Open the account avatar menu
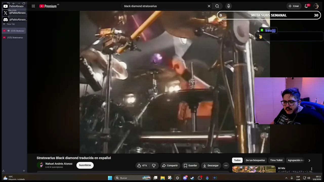Image resolution: width=324 pixels, height=182 pixels. click(x=316, y=6)
